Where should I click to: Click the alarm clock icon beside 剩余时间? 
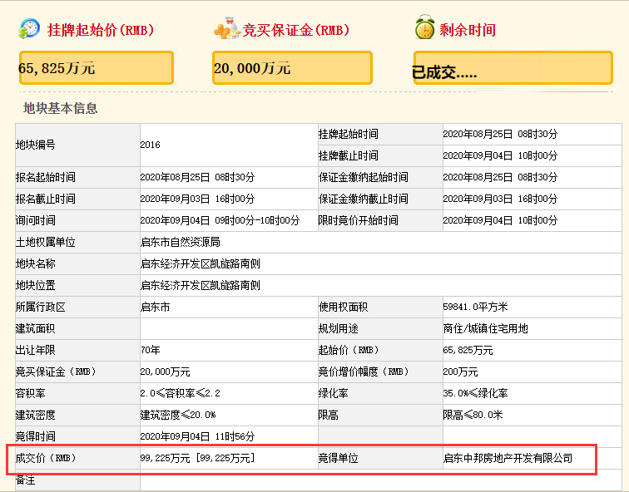425,27
